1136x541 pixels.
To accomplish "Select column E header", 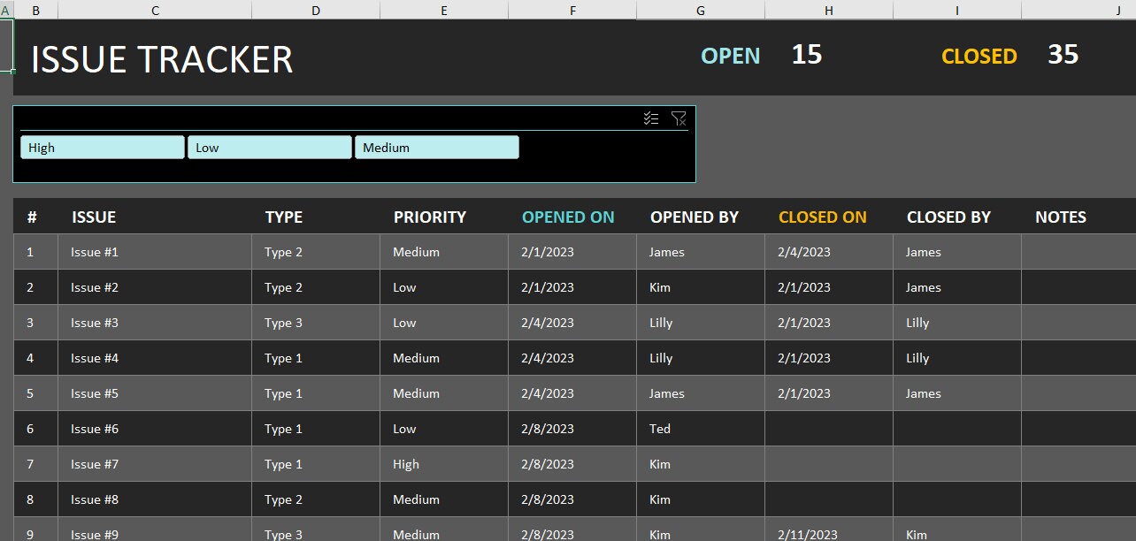I will [444, 10].
